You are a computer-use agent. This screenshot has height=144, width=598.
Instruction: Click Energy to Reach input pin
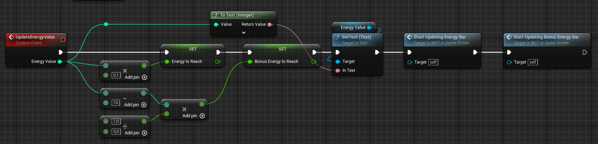click(x=167, y=62)
